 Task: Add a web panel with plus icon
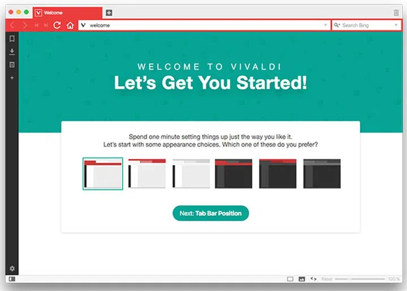click(12, 78)
